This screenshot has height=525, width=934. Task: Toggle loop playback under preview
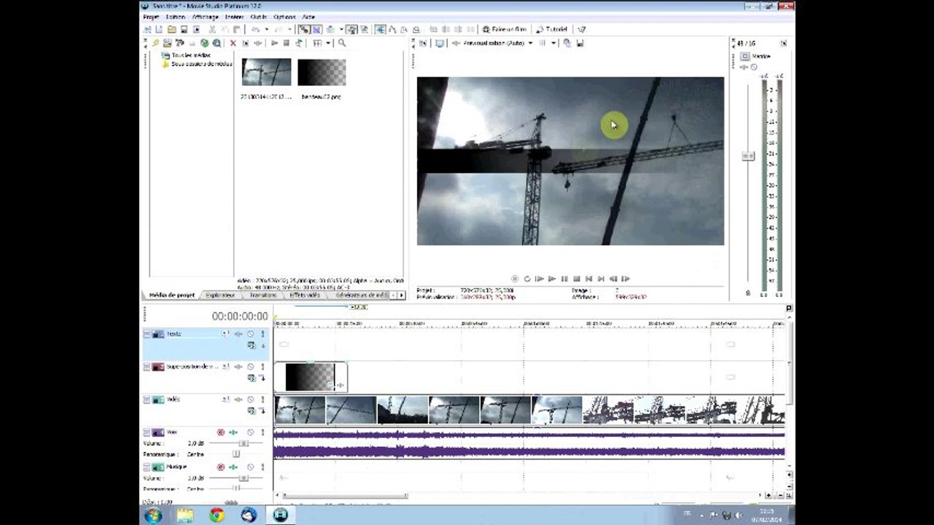coord(526,279)
